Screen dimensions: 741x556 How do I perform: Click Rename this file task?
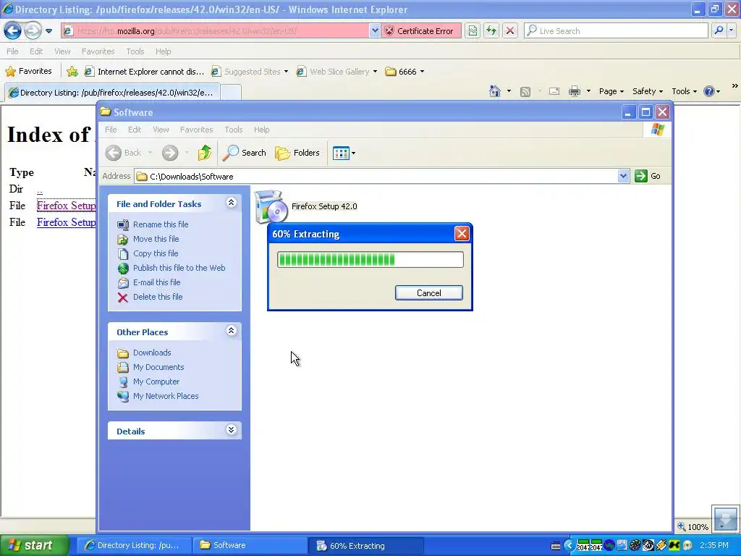161,224
